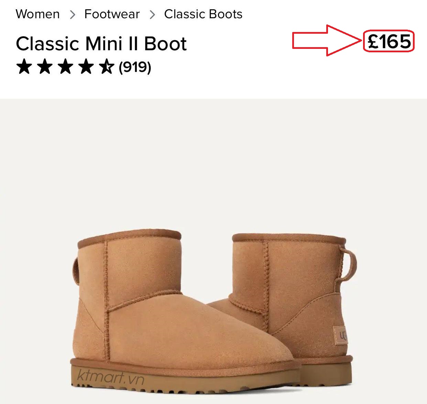Open the Footwear breadcrumb category
This screenshot has height=404, width=427.
click(x=112, y=14)
